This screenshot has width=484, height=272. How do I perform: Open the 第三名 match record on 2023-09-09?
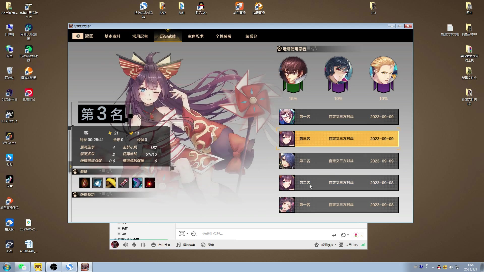[x=339, y=139]
